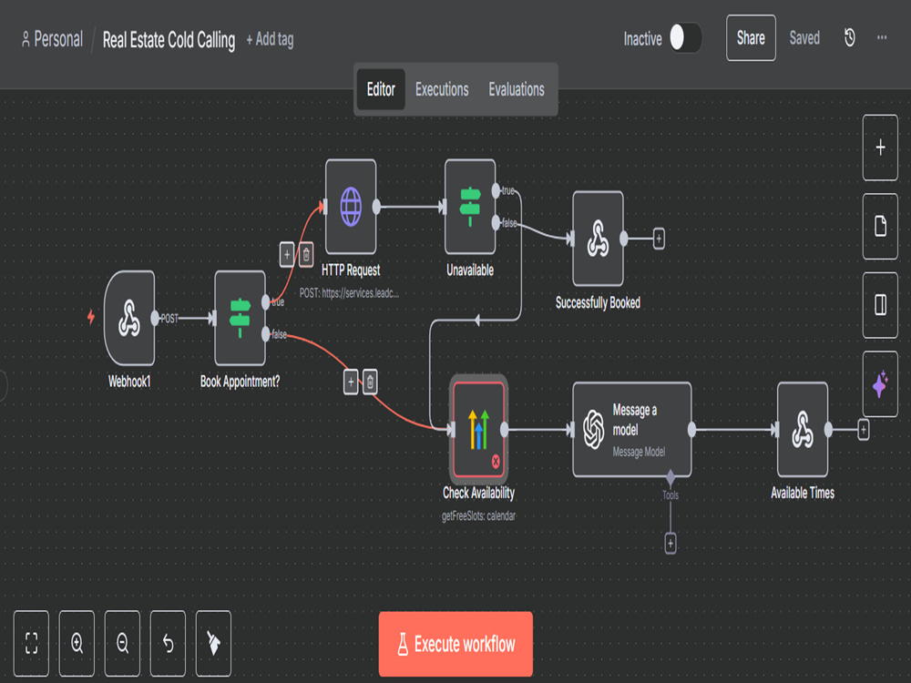The width and height of the screenshot is (911, 683).
Task: Click the Tools connector on Message model
Action: click(x=670, y=478)
